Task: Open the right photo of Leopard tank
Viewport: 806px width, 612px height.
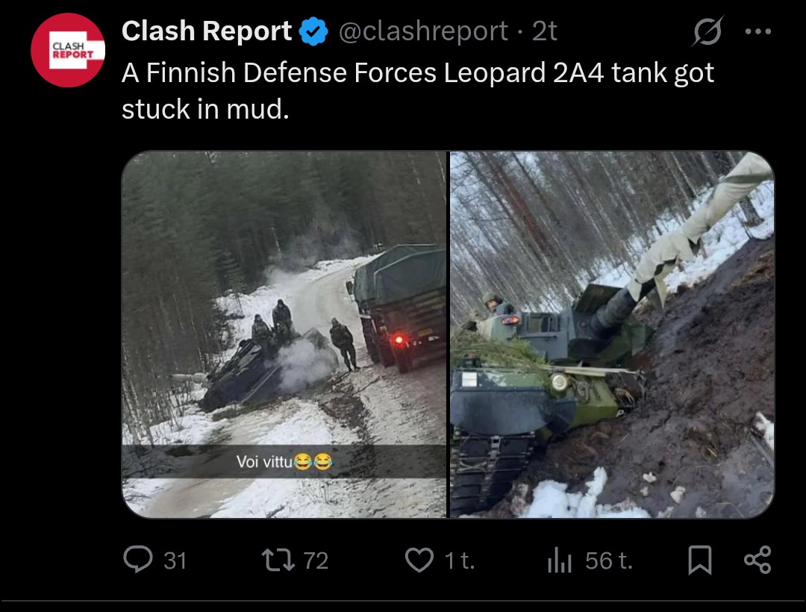Action: point(612,334)
